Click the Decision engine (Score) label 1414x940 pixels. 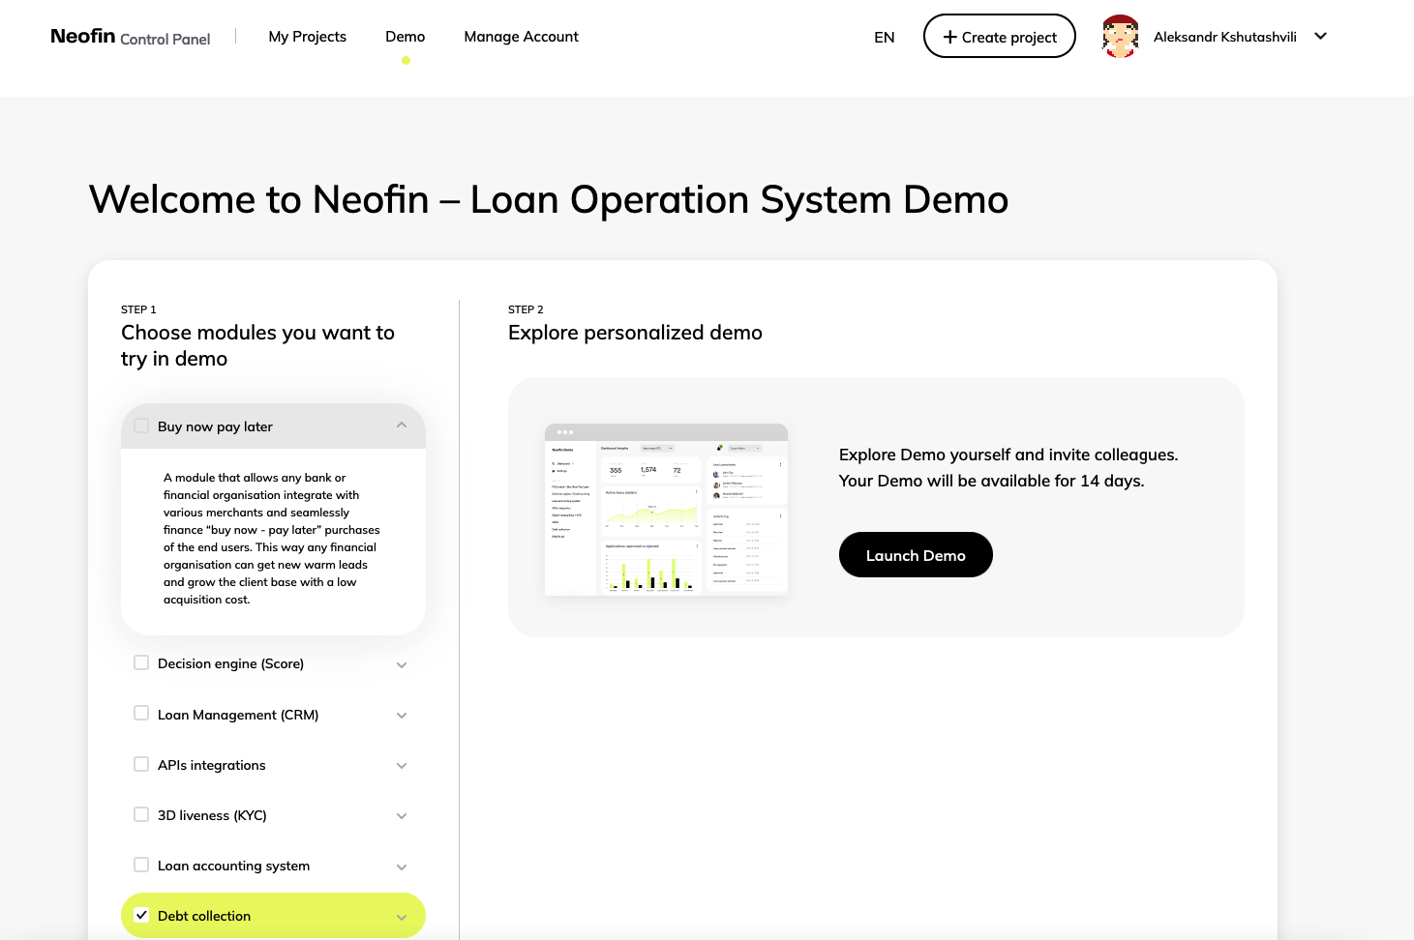click(x=230, y=663)
